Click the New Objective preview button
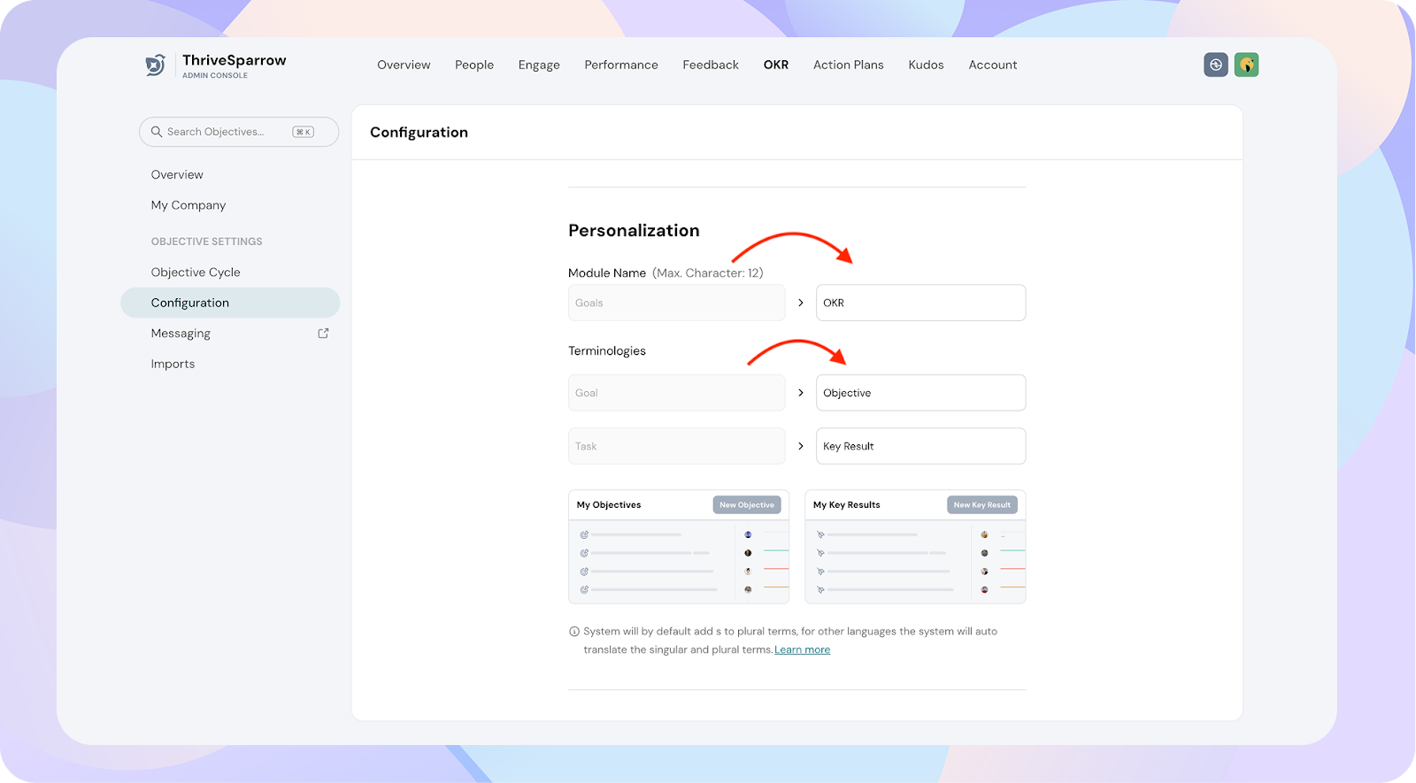 point(747,505)
